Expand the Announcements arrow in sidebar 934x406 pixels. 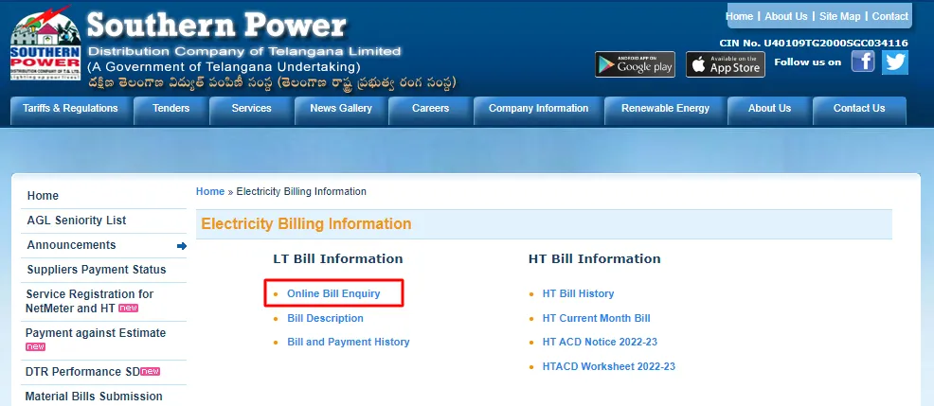(181, 246)
